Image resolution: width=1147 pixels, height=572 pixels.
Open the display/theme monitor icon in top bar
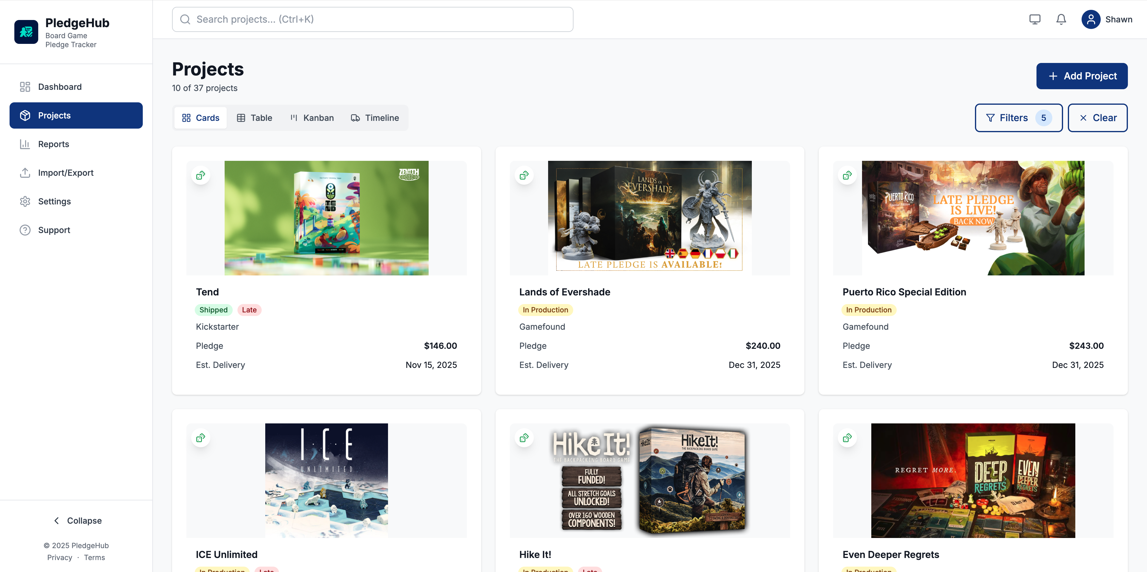1035,19
